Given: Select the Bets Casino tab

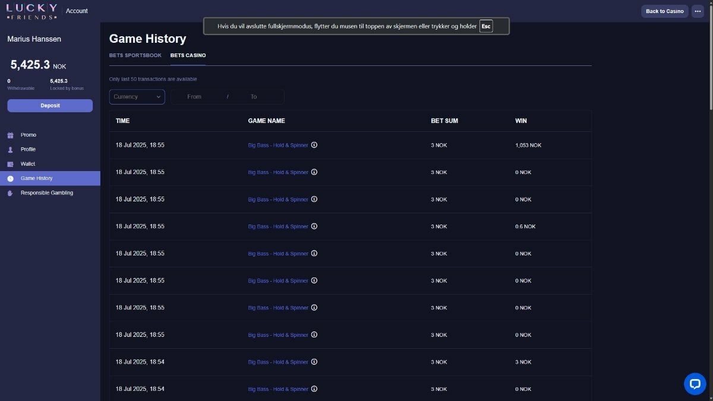Looking at the screenshot, I should (188, 55).
